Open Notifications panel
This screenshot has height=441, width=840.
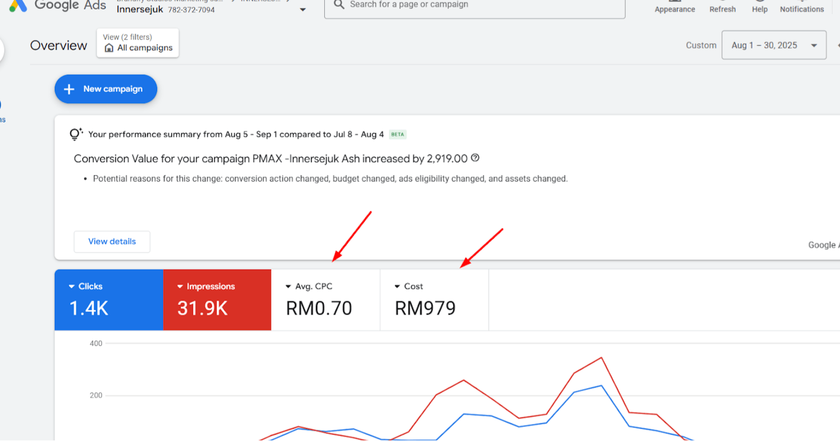802,6
